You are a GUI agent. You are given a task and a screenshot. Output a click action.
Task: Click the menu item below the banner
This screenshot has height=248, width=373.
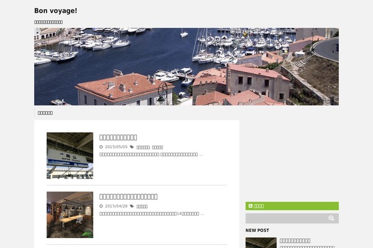tap(45, 113)
